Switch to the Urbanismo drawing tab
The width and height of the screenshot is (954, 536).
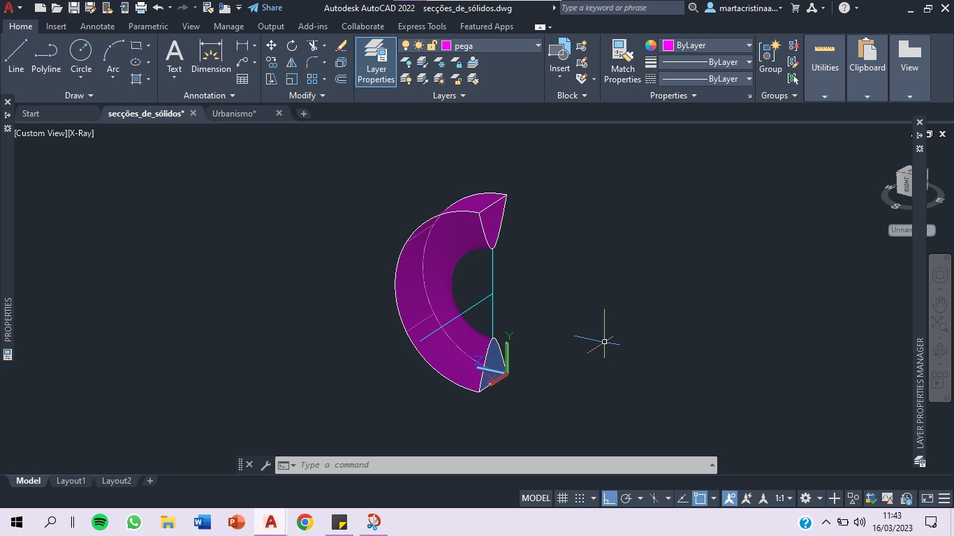tap(234, 113)
